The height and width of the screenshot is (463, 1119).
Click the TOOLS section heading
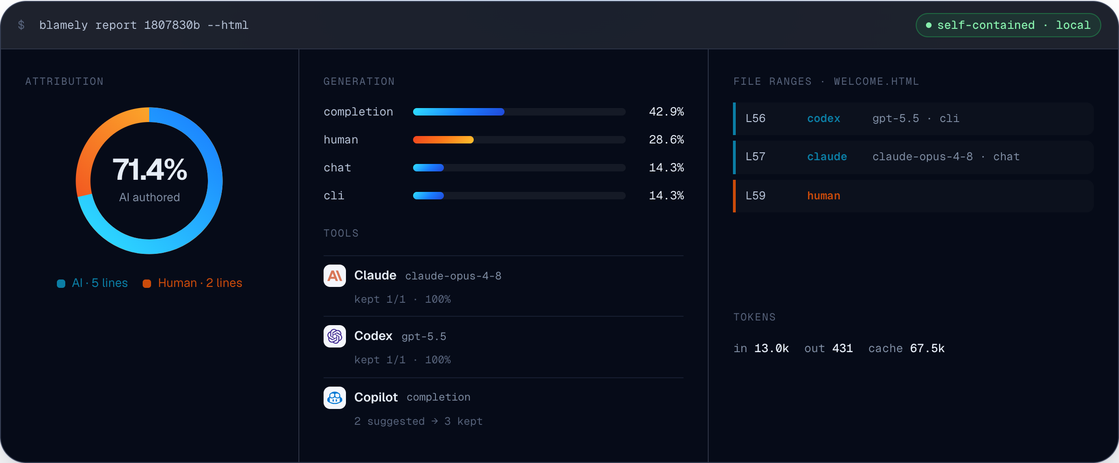point(341,233)
